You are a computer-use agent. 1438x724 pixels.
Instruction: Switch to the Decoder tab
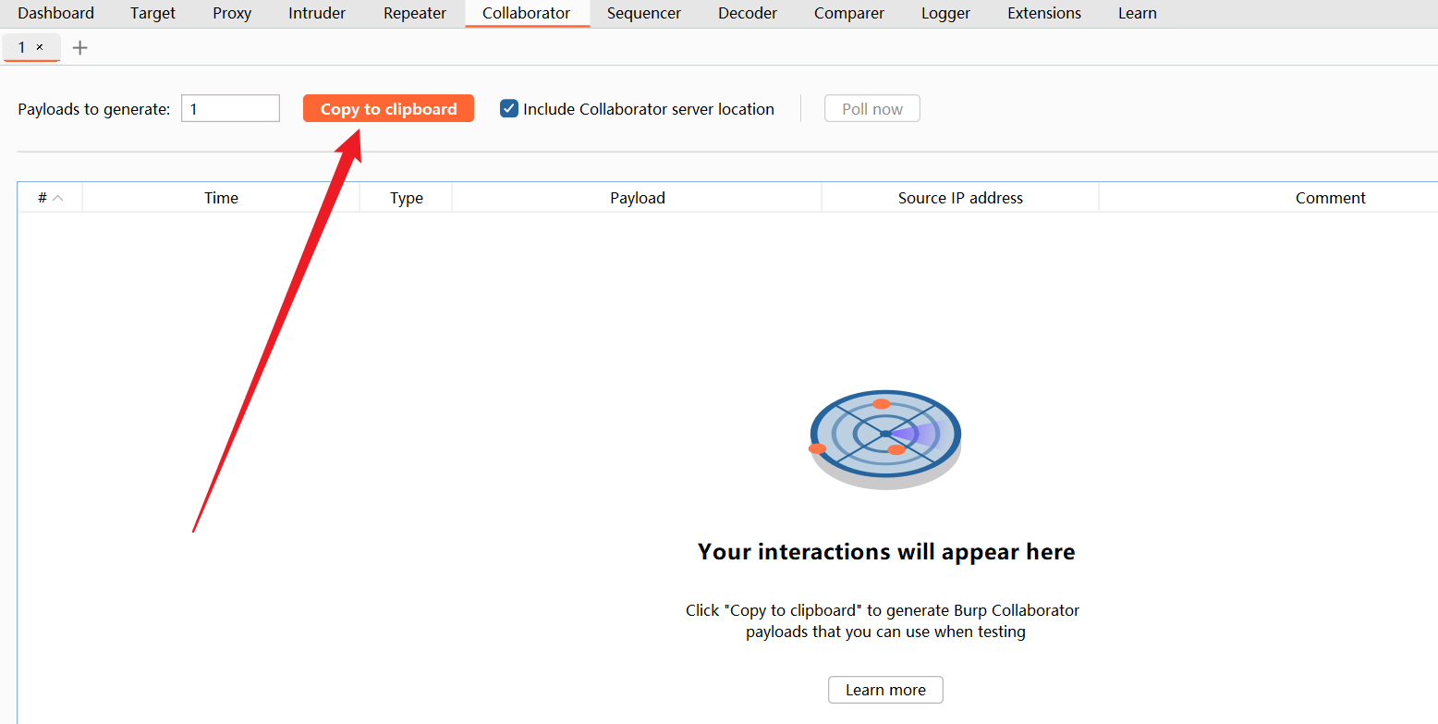point(748,13)
